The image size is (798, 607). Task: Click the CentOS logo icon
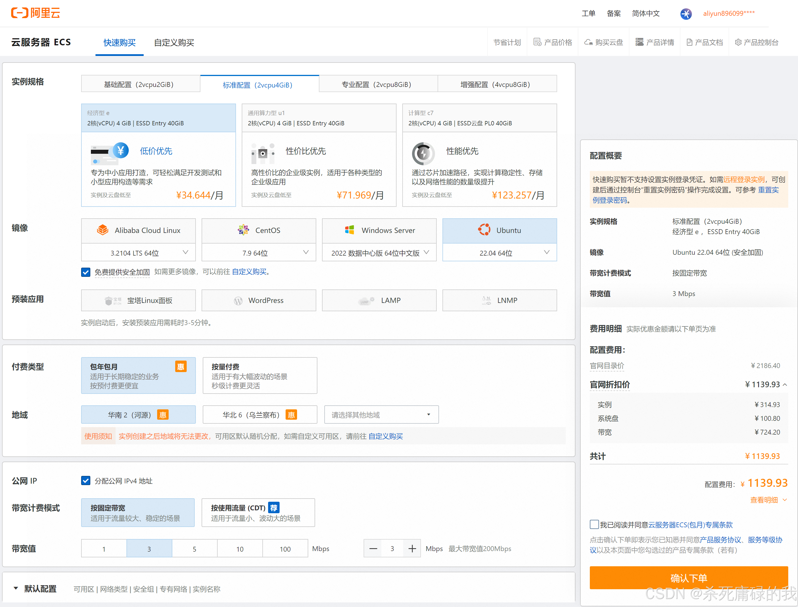point(243,230)
